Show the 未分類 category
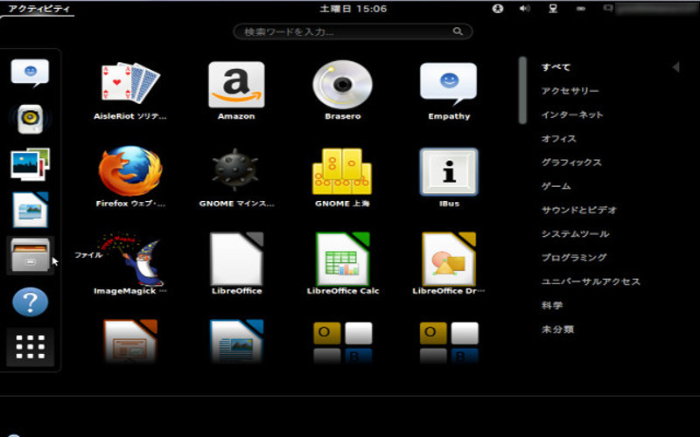 tap(557, 329)
